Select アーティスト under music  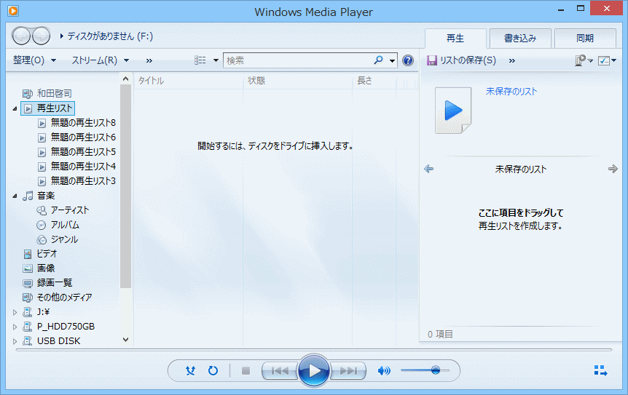click(63, 210)
